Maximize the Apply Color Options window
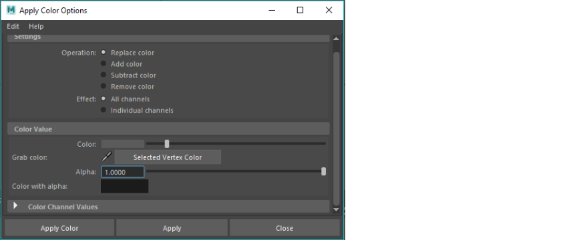Screen dimensions: 575x240 coord(300,10)
